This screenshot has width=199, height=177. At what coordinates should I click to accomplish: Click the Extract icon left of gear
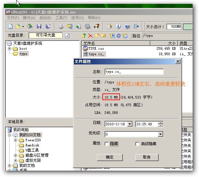click(112, 36)
